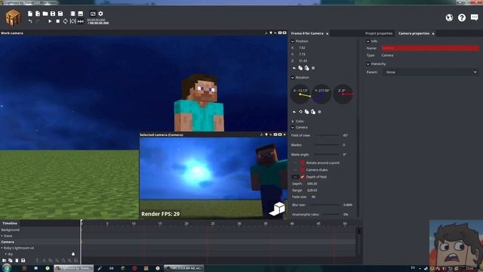The height and width of the screenshot is (272, 483).
Task: Enable Camera shake checkbox
Action: click(303, 170)
